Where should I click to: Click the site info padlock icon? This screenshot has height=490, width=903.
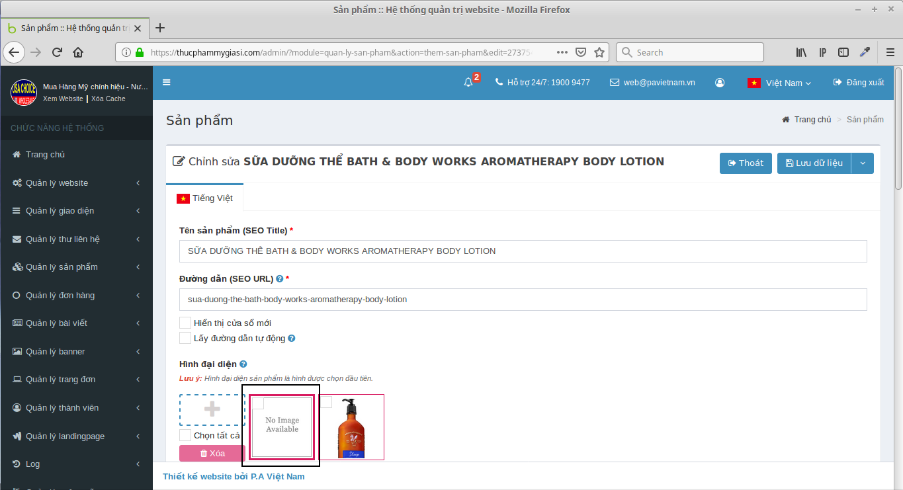coord(139,52)
